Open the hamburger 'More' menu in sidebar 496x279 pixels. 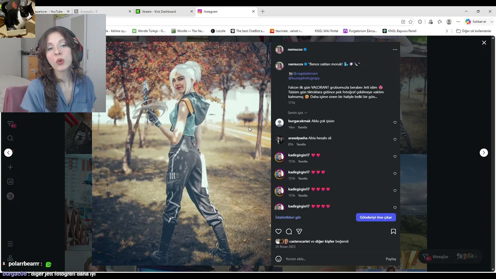(10, 244)
